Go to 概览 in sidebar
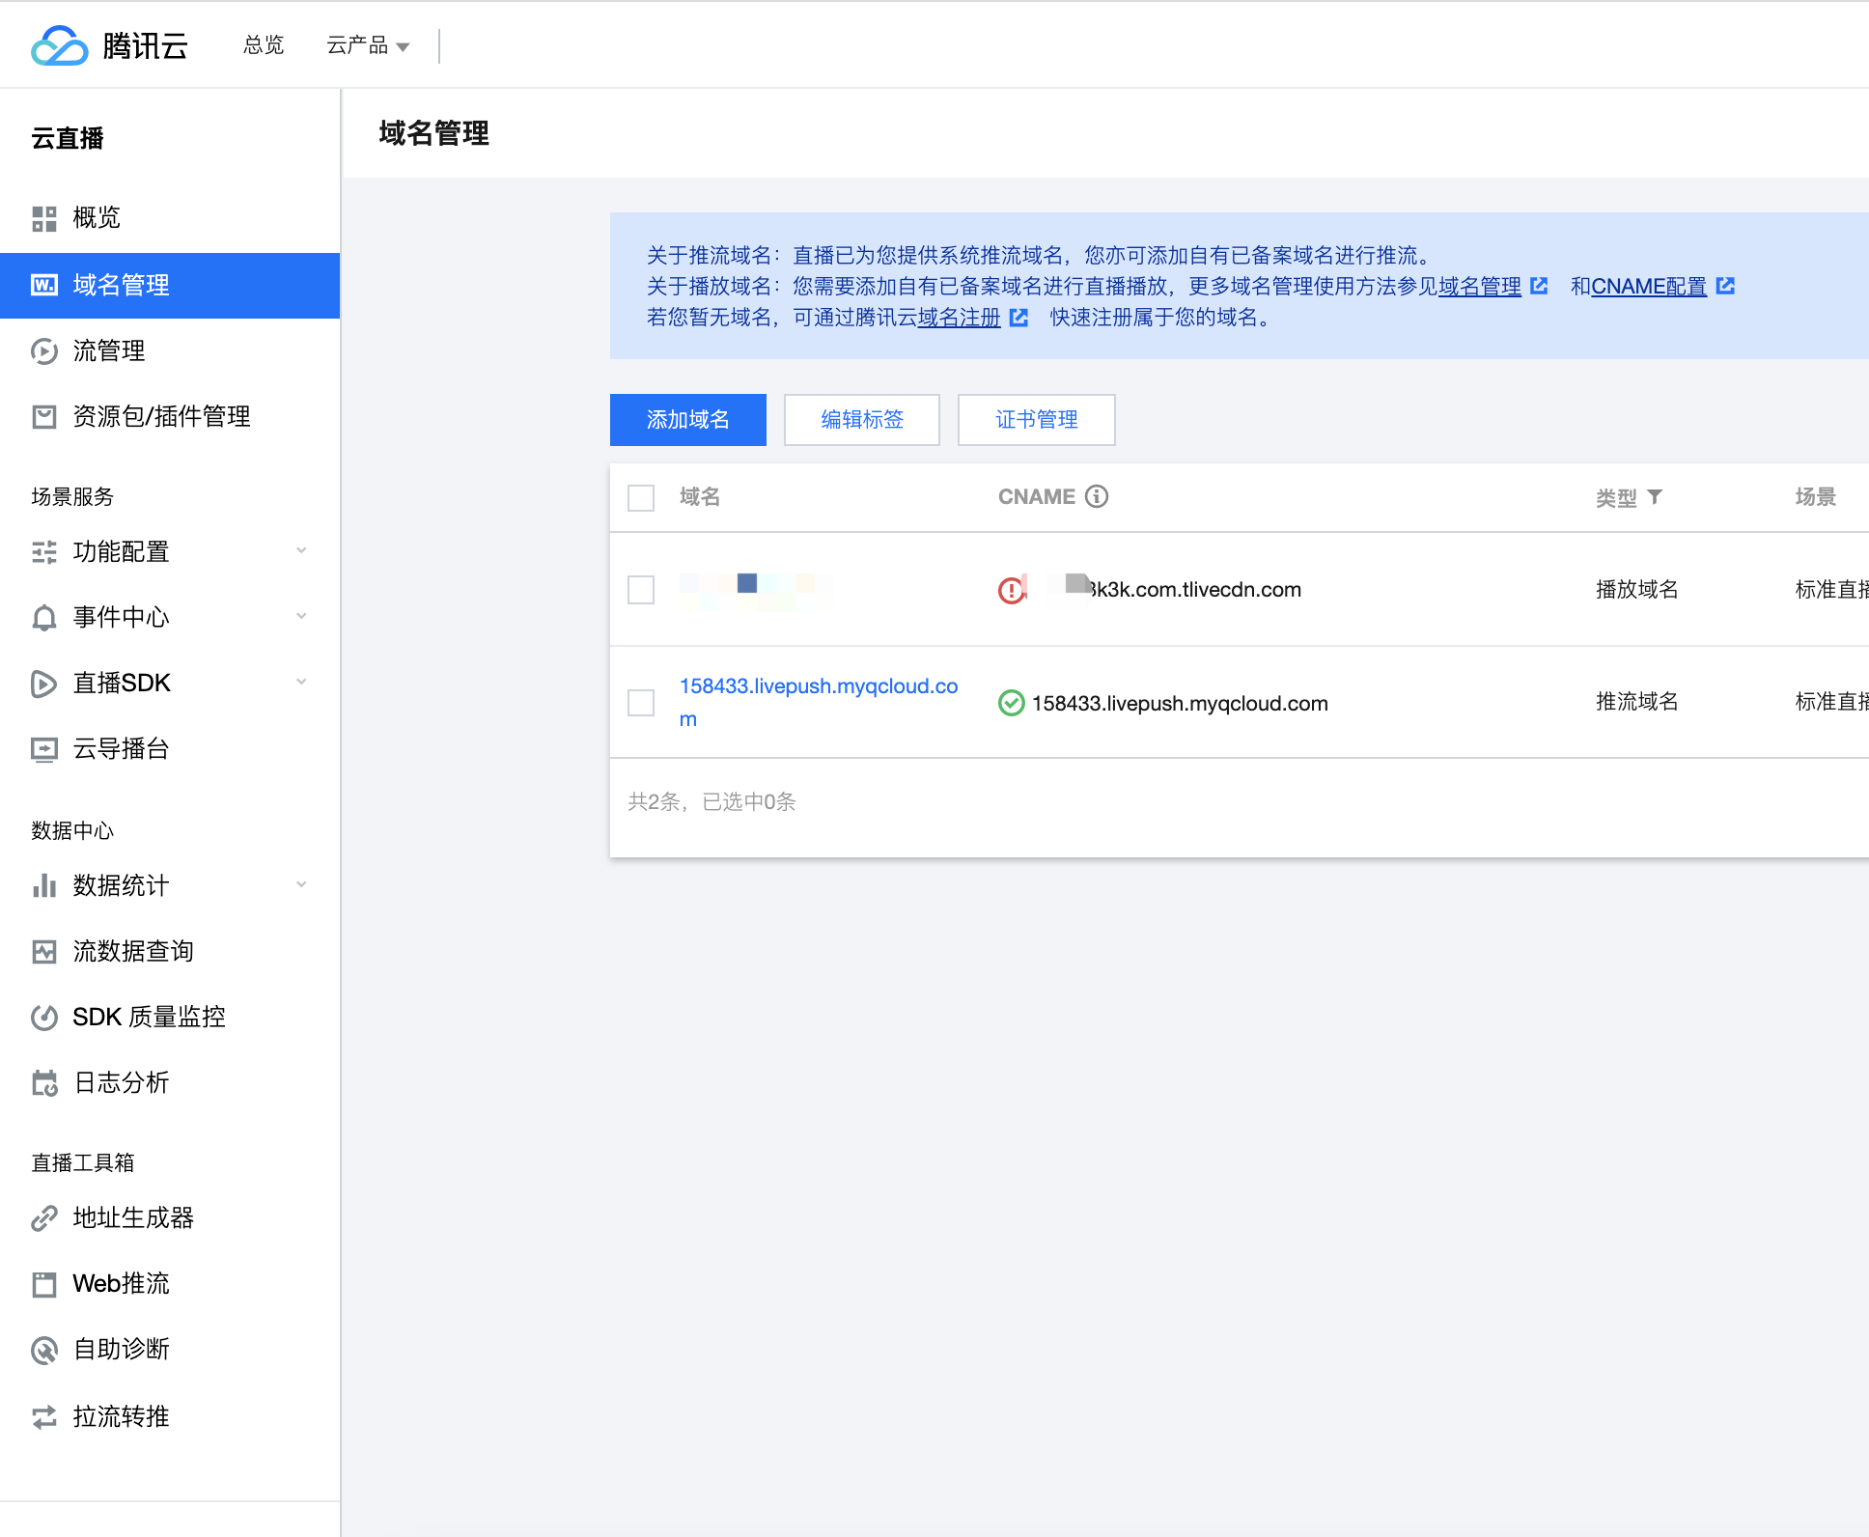The image size is (1869, 1537). coord(97,218)
